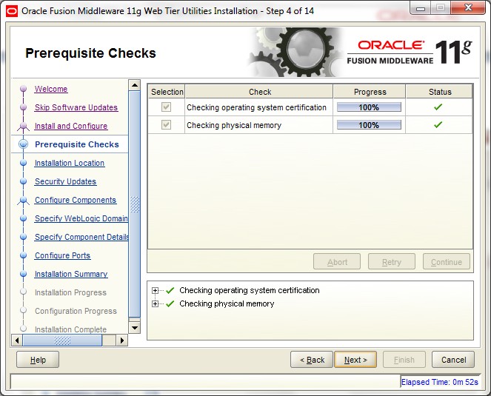
Task: Click the Status column header
Action: pyautogui.click(x=439, y=92)
